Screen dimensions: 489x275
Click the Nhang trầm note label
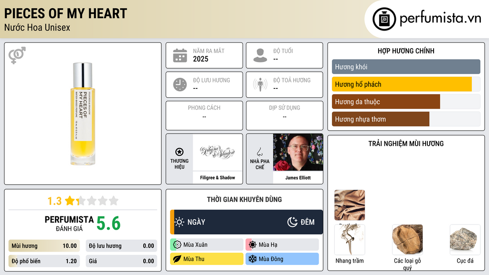point(350,261)
